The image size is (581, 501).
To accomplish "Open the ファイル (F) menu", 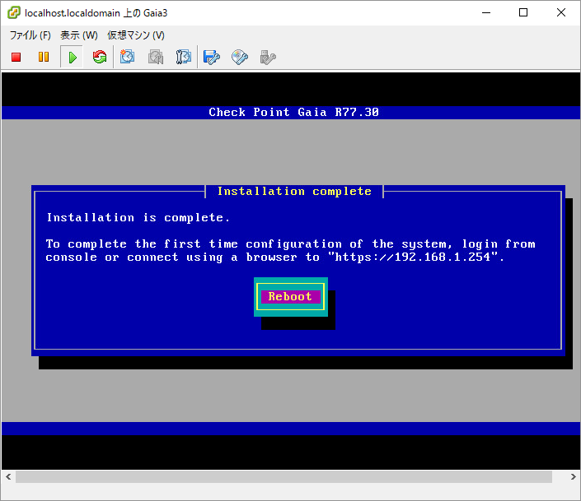I will 30,35.
